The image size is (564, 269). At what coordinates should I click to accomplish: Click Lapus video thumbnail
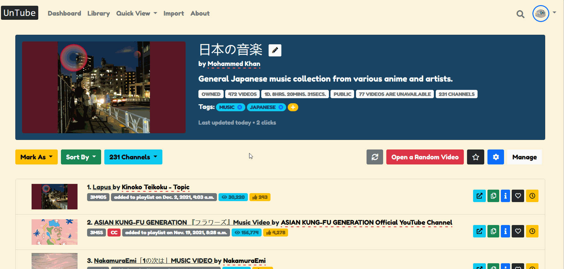[x=55, y=197]
